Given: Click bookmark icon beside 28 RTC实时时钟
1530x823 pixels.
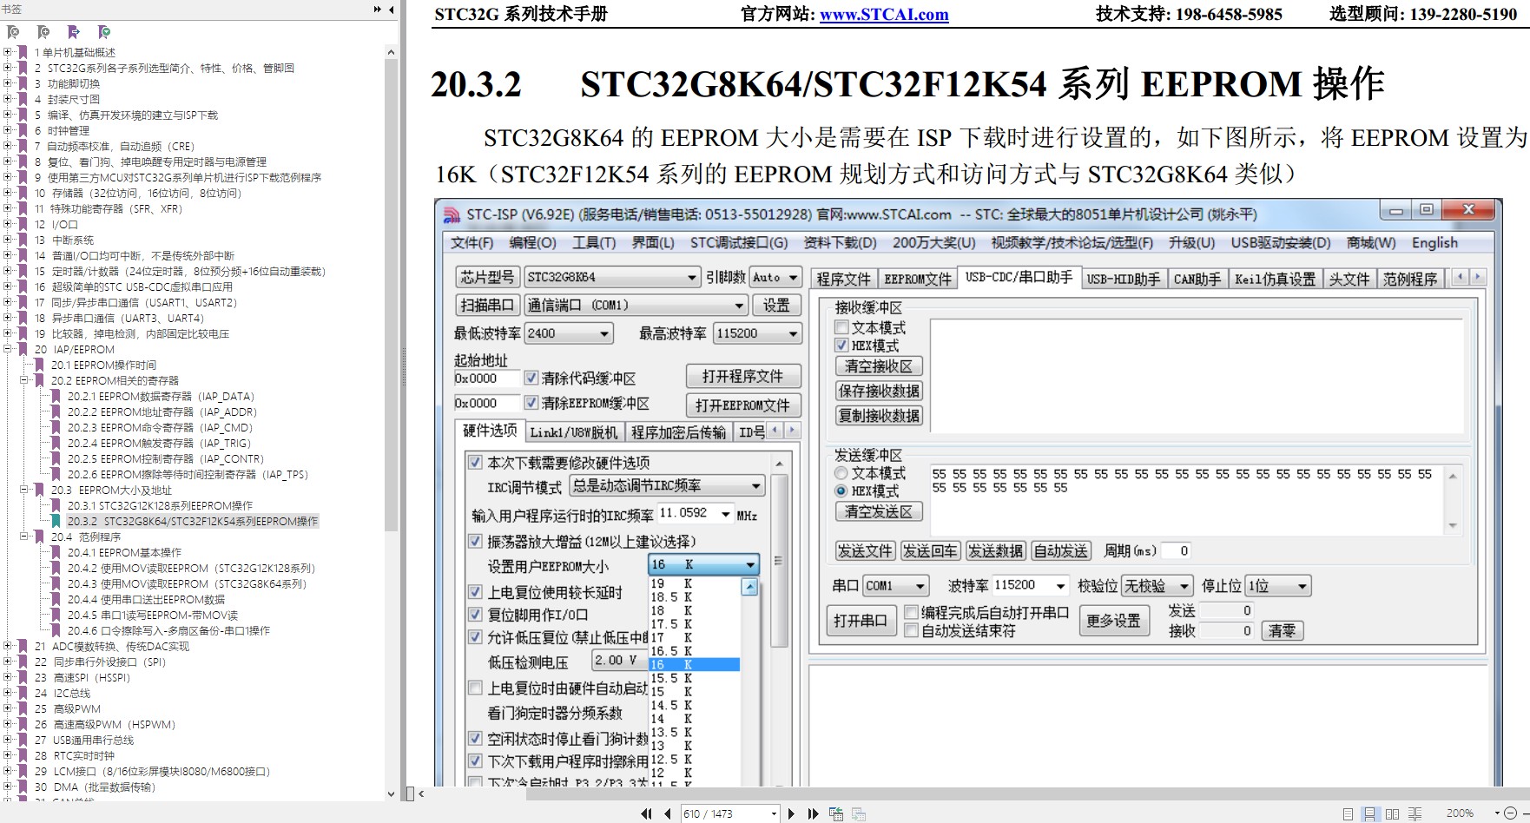Looking at the screenshot, I should (23, 755).
